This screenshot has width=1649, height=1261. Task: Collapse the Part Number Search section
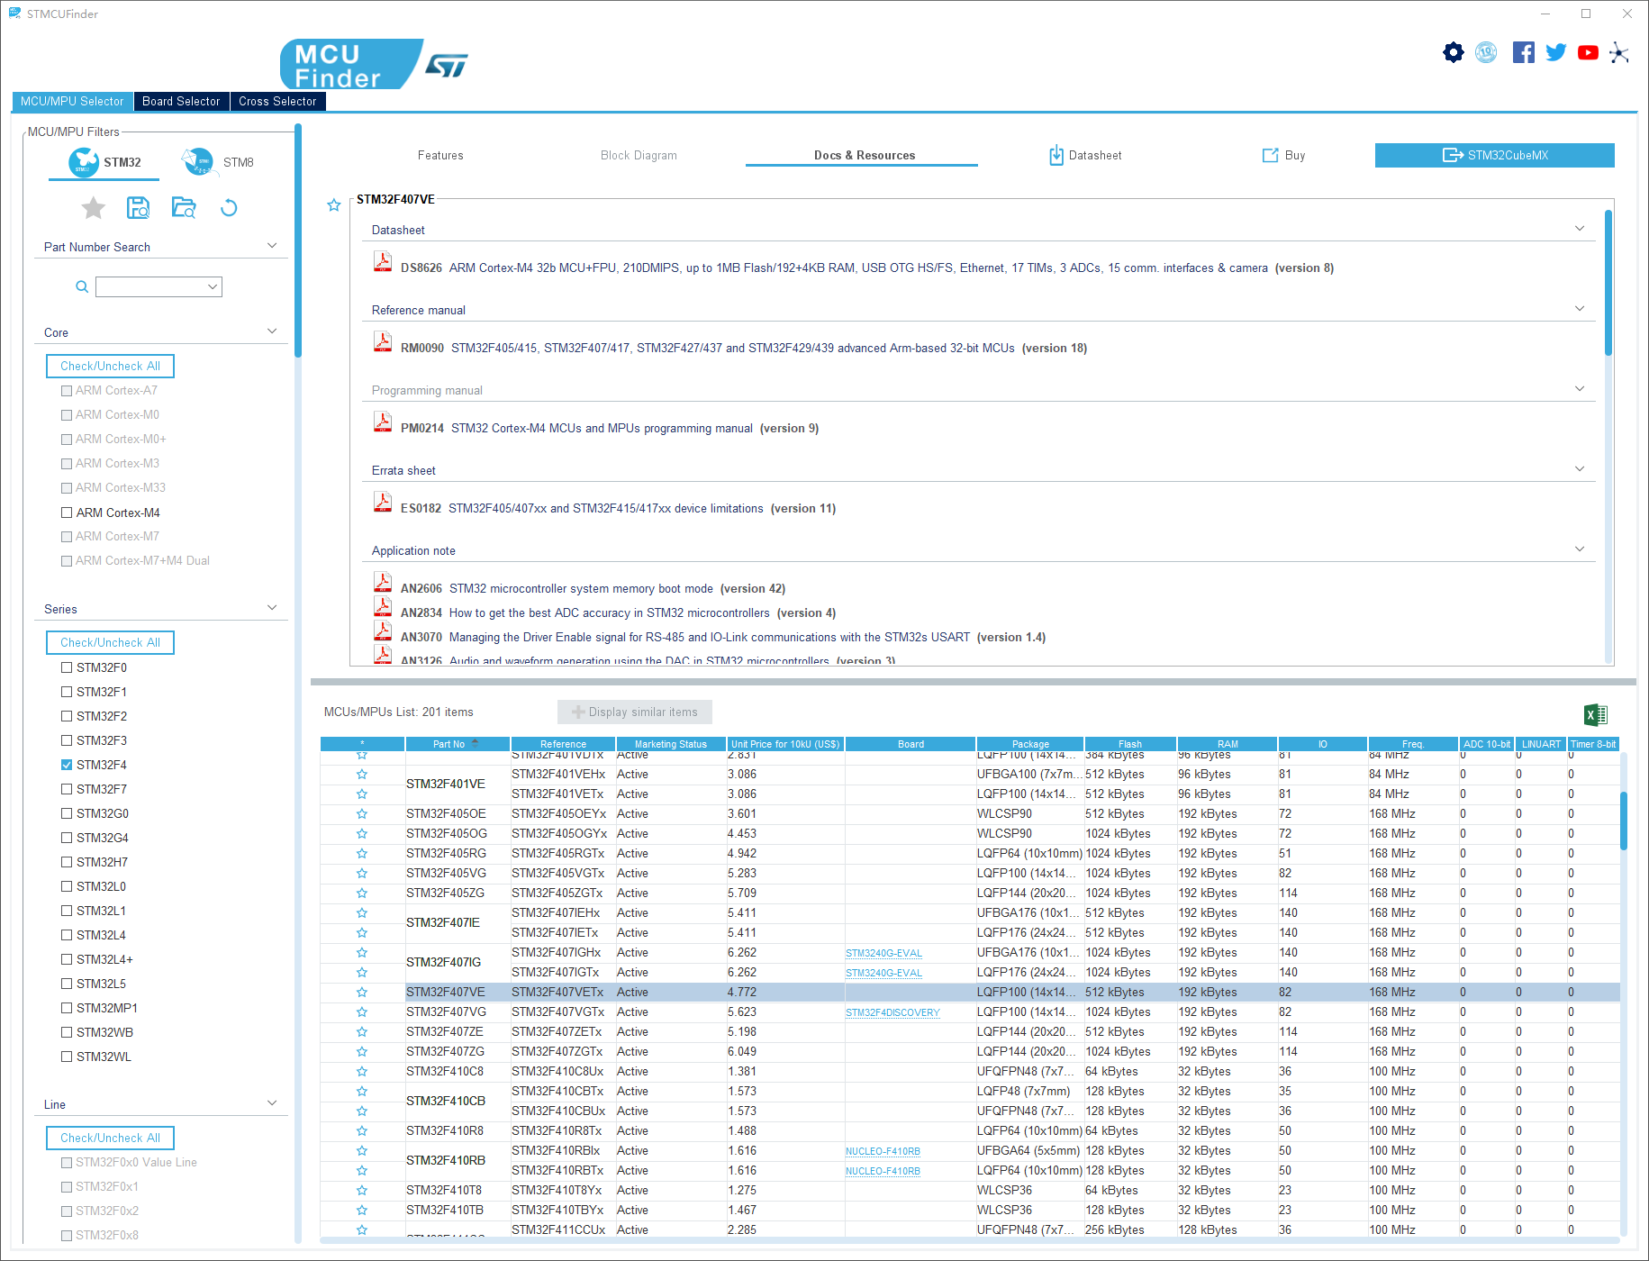[272, 246]
